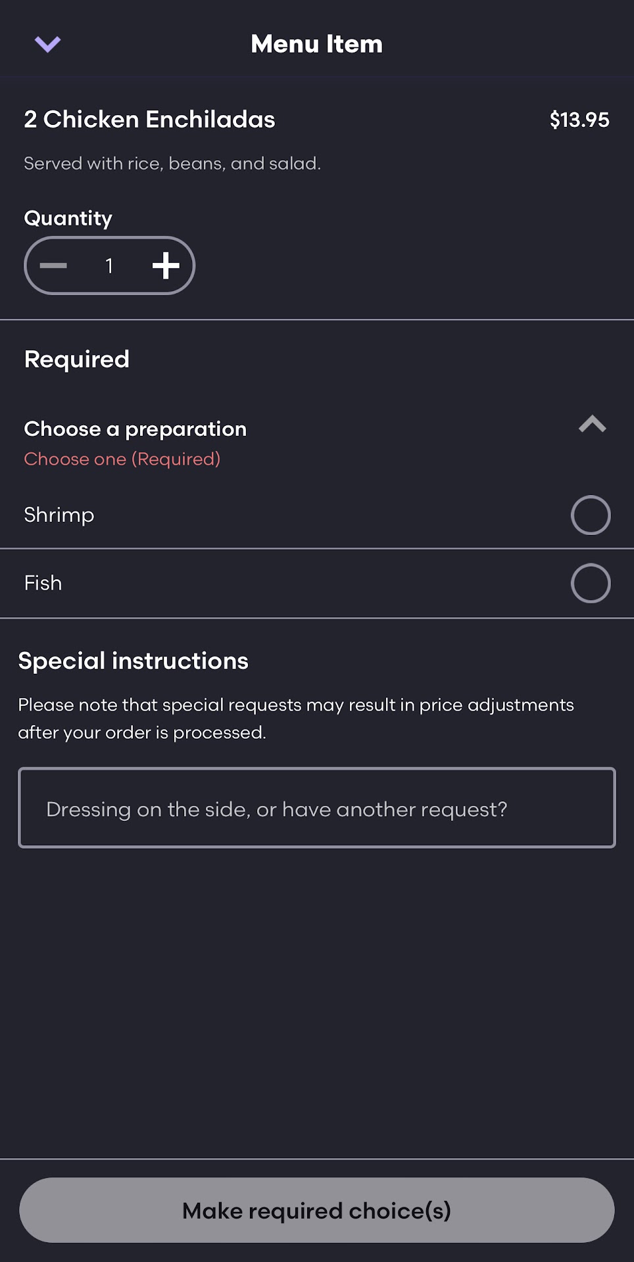The image size is (634, 1262).
Task: Click the Required section heading
Action: pos(77,360)
